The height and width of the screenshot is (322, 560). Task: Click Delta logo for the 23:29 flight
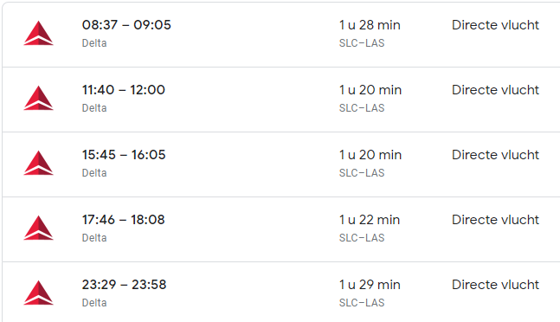point(39,293)
